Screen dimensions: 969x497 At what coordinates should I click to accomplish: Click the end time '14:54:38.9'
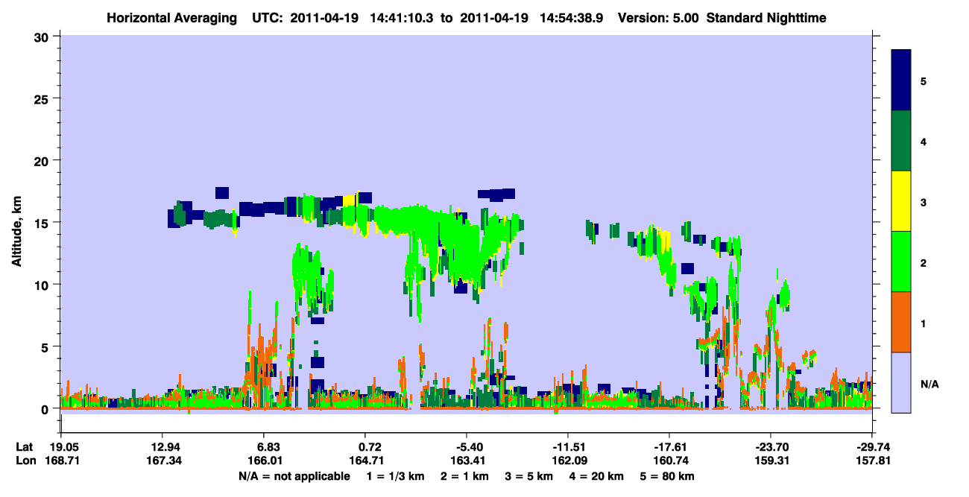[x=572, y=17]
